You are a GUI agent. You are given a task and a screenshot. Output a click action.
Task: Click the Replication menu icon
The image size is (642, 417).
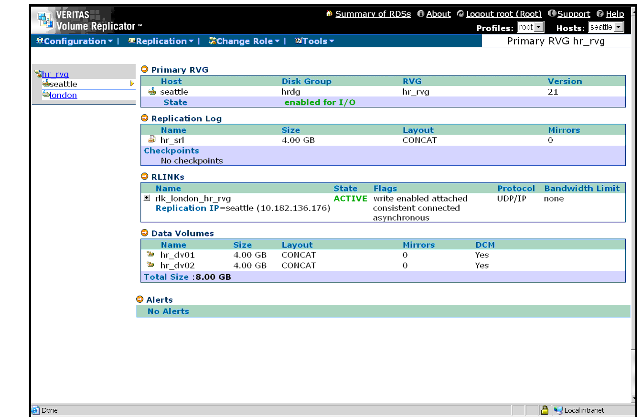(132, 41)
